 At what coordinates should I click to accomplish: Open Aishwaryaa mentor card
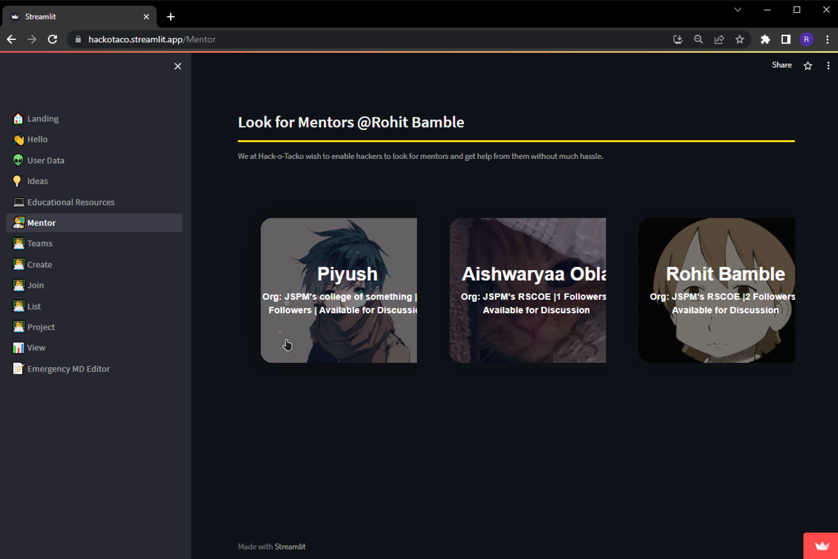[x=528, y=290]
